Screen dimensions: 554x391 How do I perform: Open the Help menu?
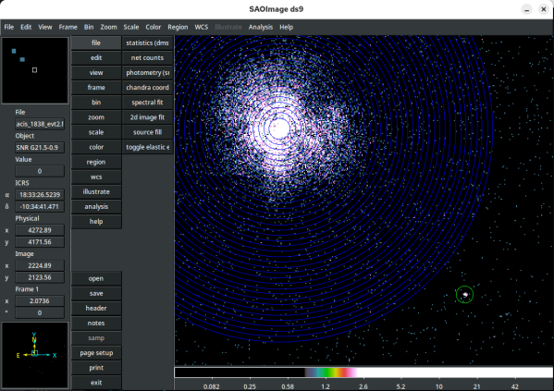click(x=286, y=27)
